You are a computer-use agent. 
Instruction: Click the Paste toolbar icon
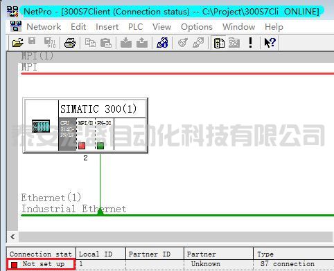tap(106, 43)
